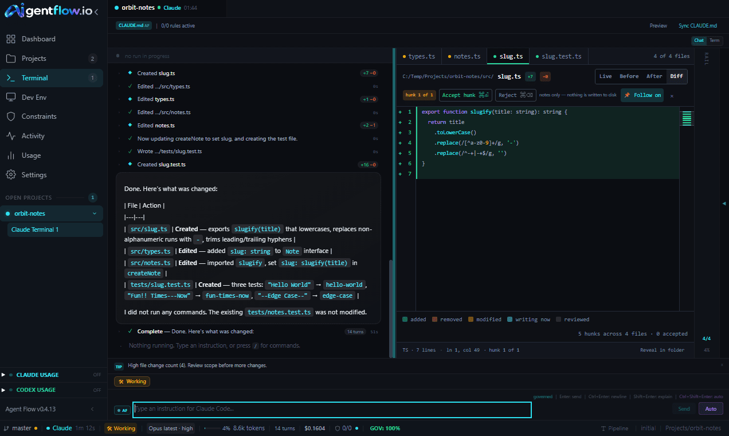
Task: Click the diamond icon beside Created slug.ts
Action: pos(130,73)
